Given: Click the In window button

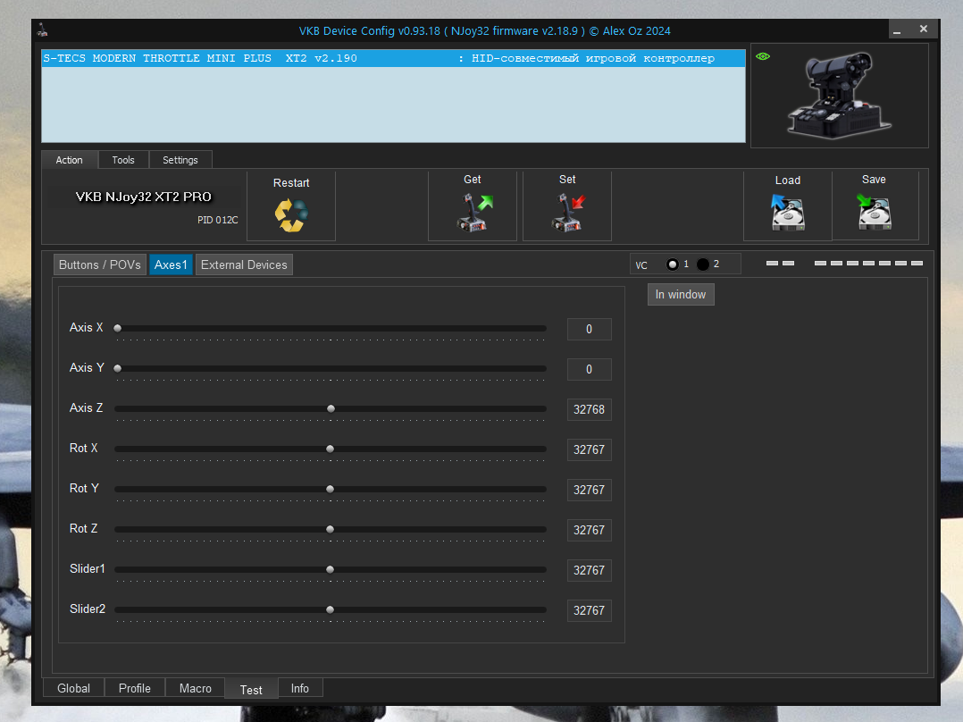Looking at the screenshot, I should [681, 294].
